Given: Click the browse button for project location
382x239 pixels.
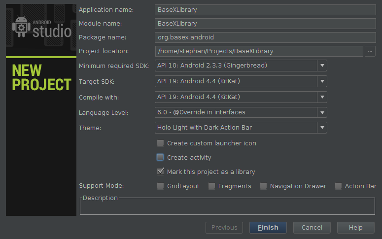Looking at the screenshot, I should pos(370,51).
